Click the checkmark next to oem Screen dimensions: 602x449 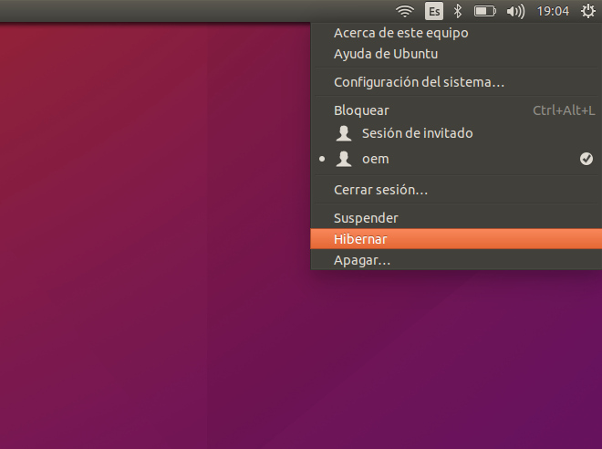tap(586, 159)
